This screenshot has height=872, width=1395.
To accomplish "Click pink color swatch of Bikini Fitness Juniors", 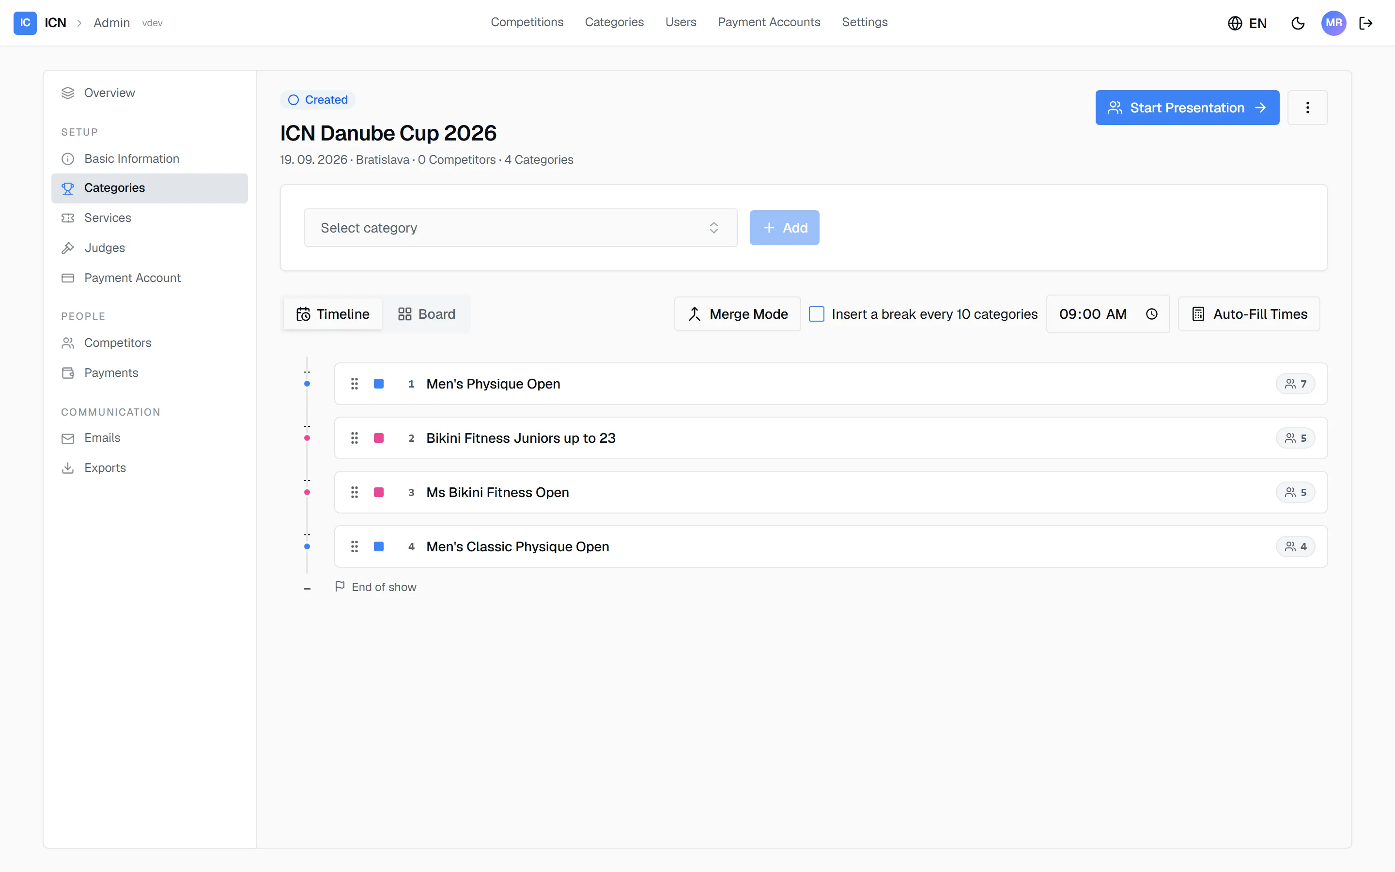I will click(379, 438).
